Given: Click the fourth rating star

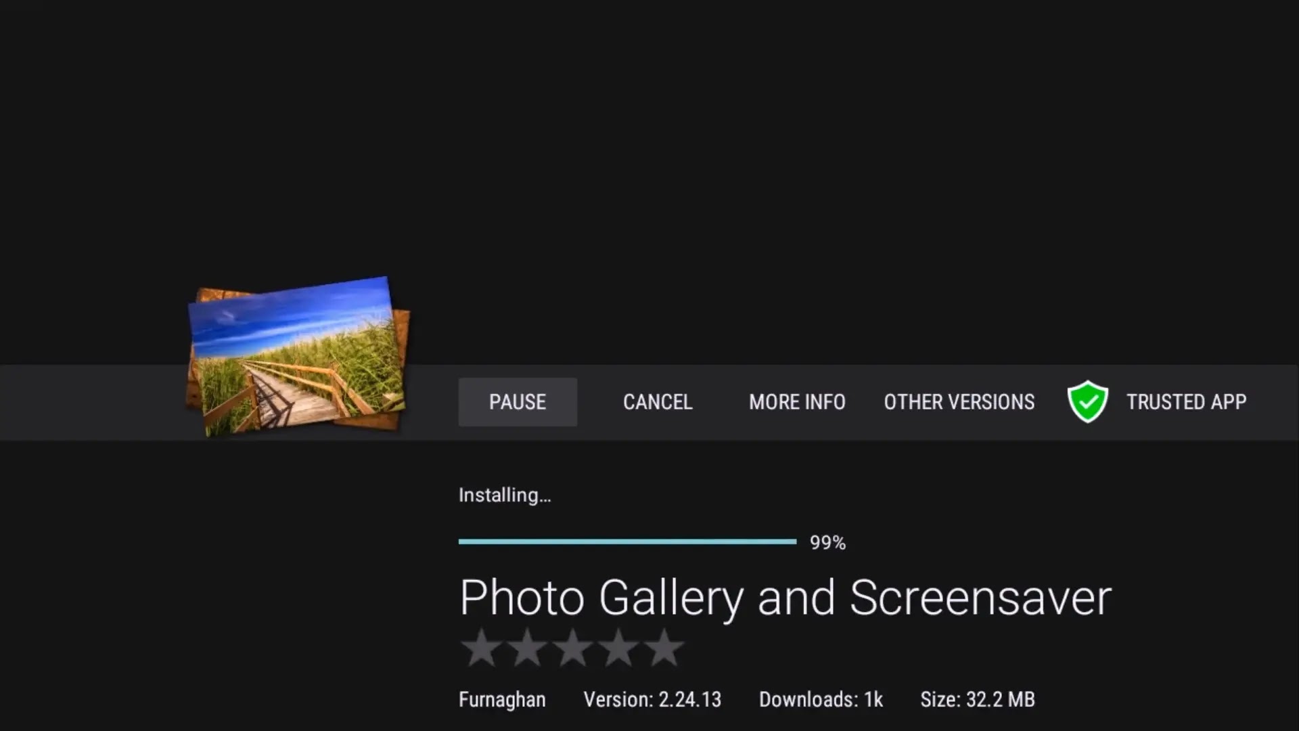Looking at the screenshot, I should [x=618, y=648].
